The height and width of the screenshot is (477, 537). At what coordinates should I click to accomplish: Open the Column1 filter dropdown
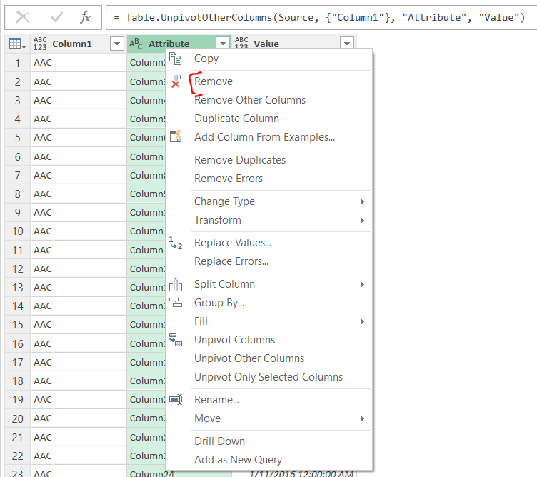[x=117, y=44]
